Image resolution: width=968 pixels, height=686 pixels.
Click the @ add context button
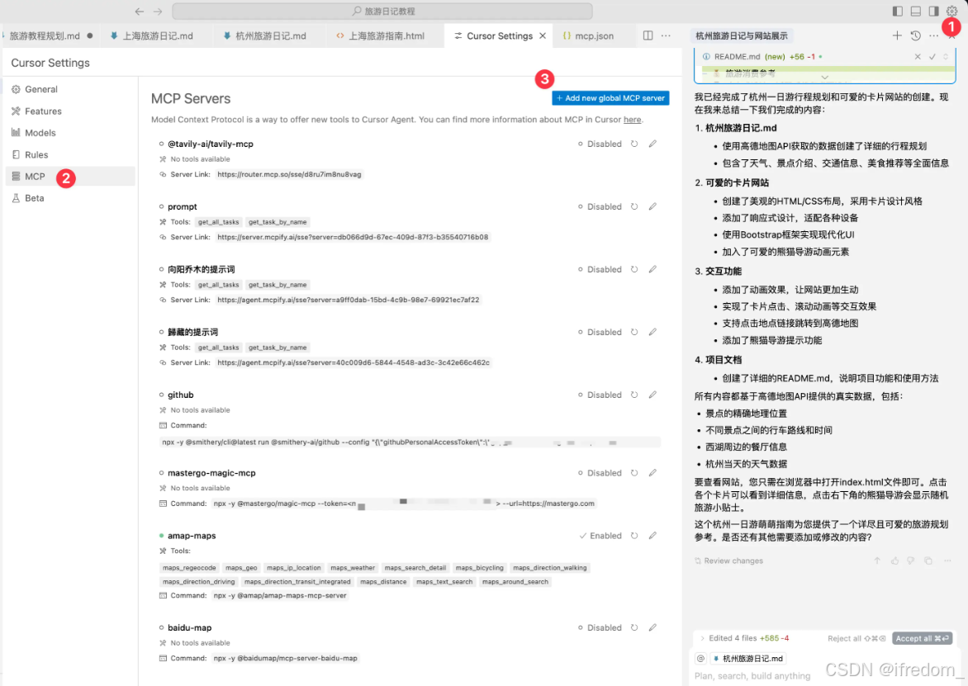(700, 658)
